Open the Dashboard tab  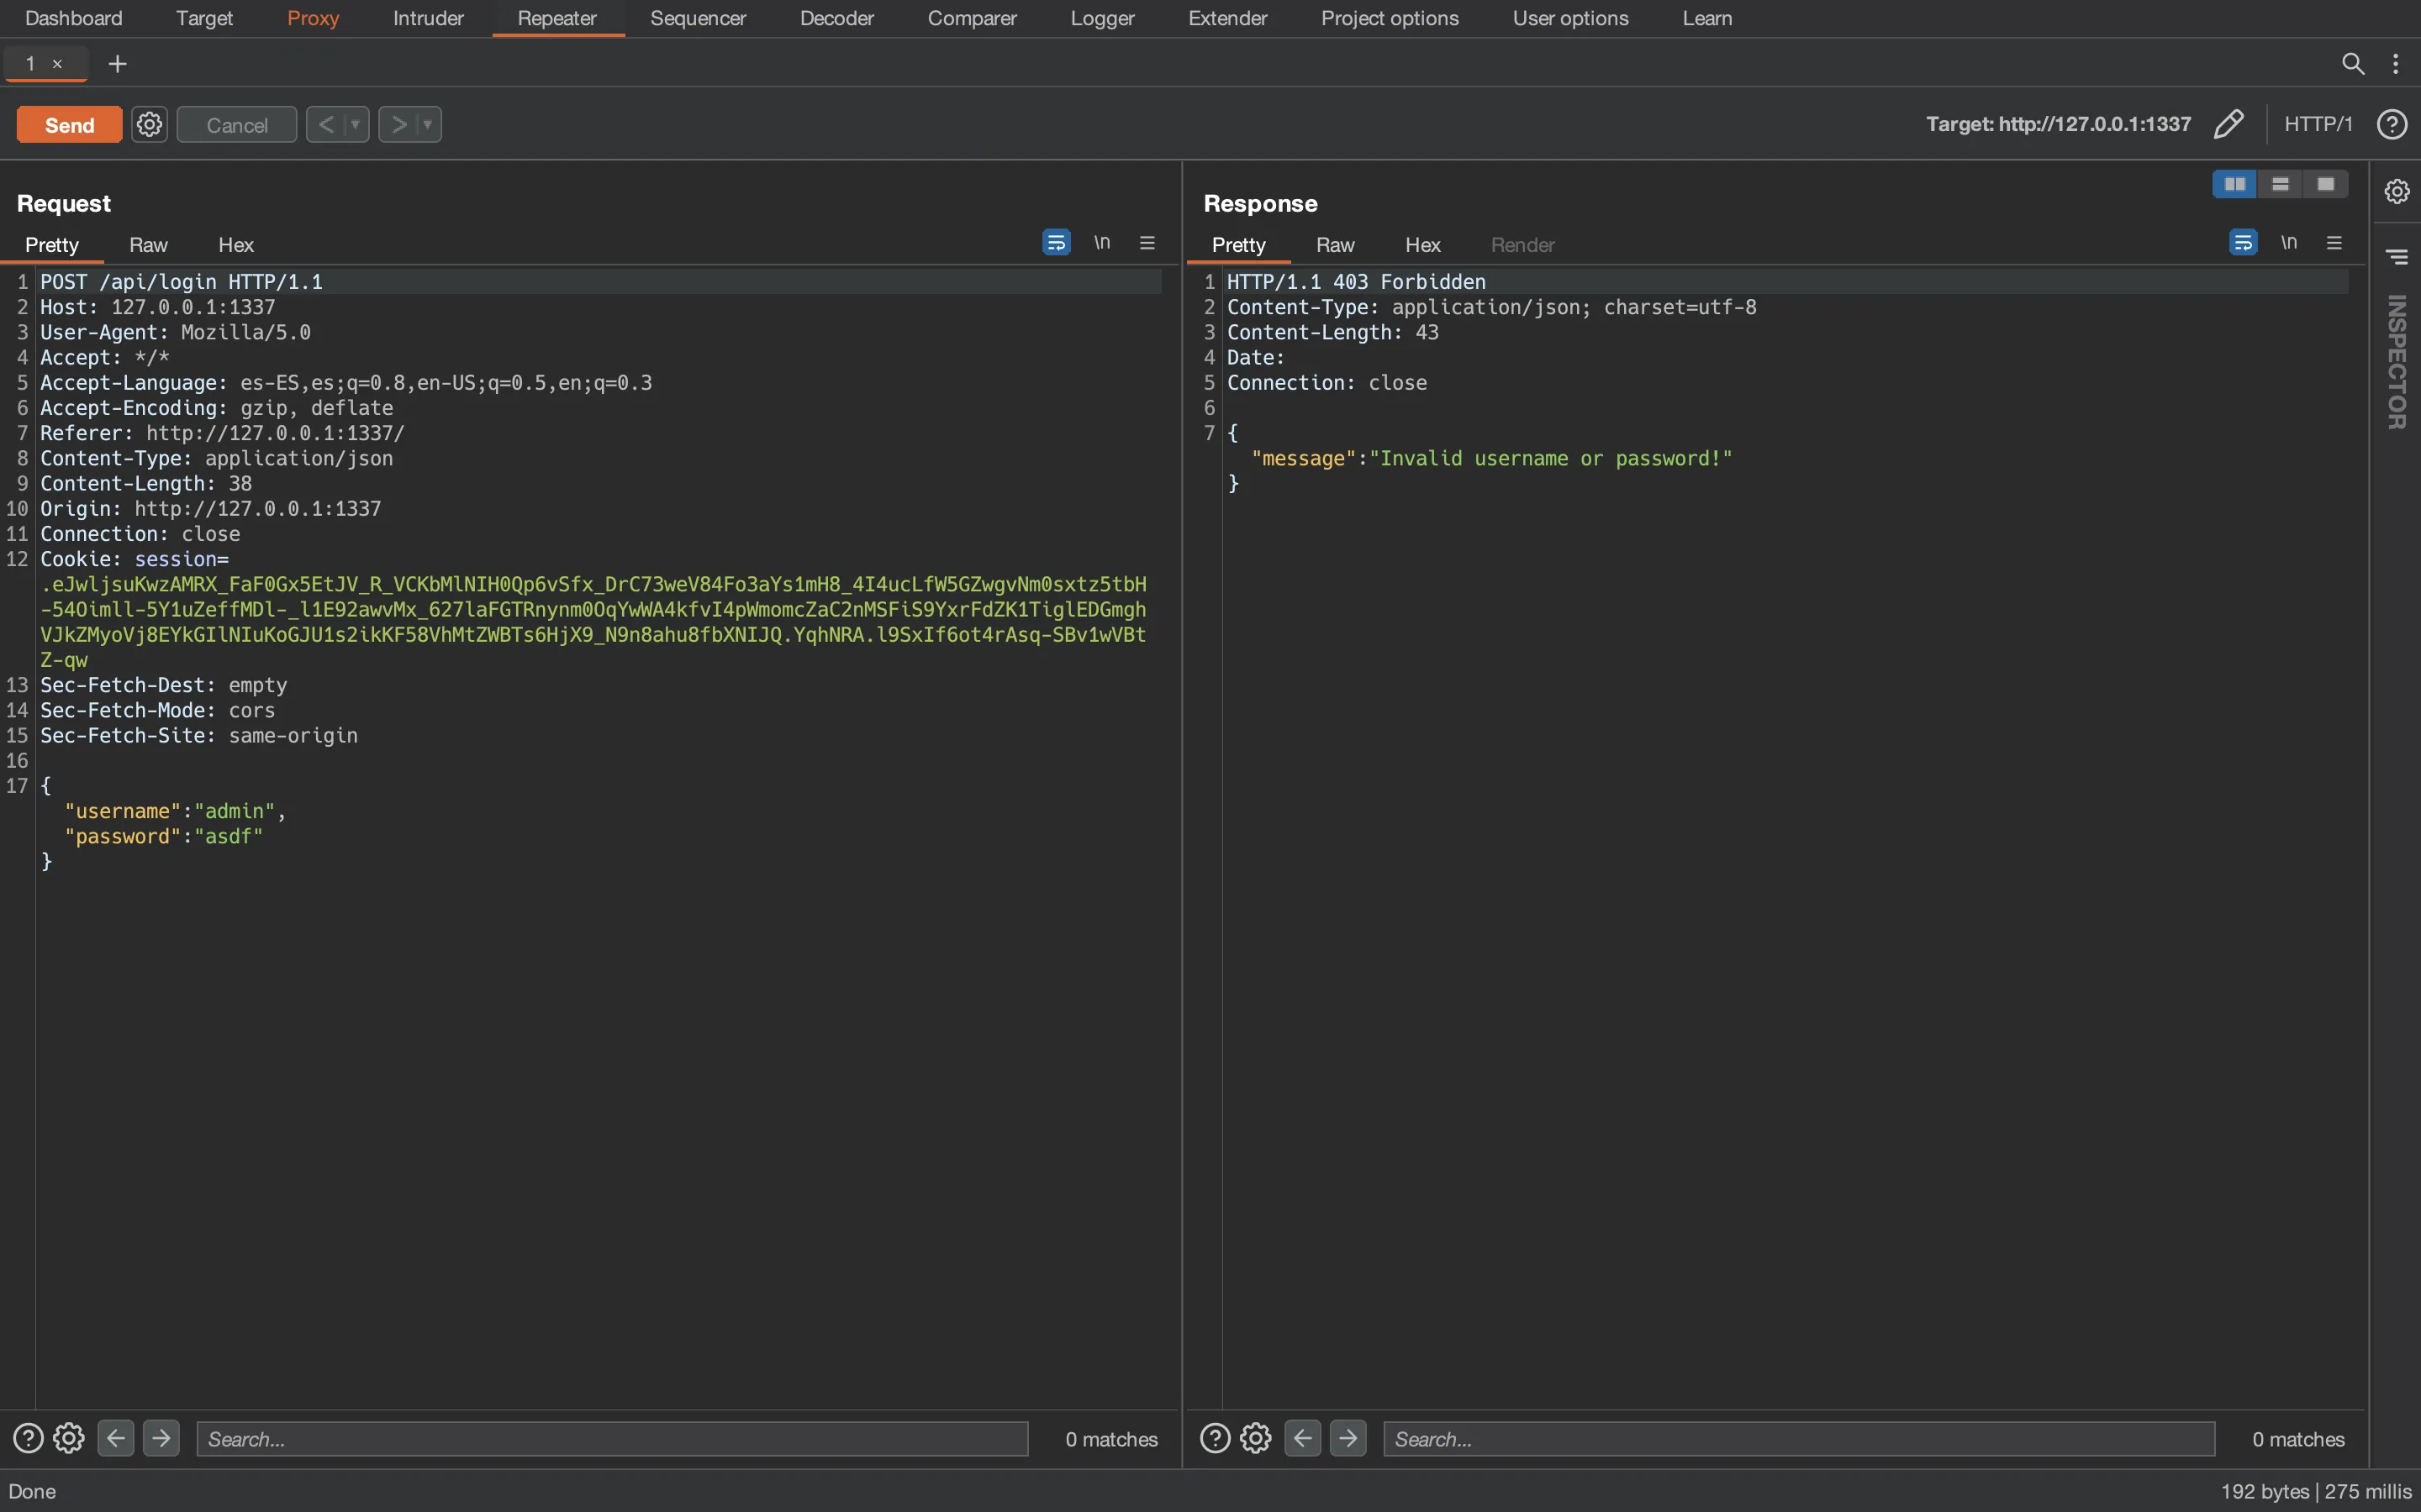[x=74, y=18]
